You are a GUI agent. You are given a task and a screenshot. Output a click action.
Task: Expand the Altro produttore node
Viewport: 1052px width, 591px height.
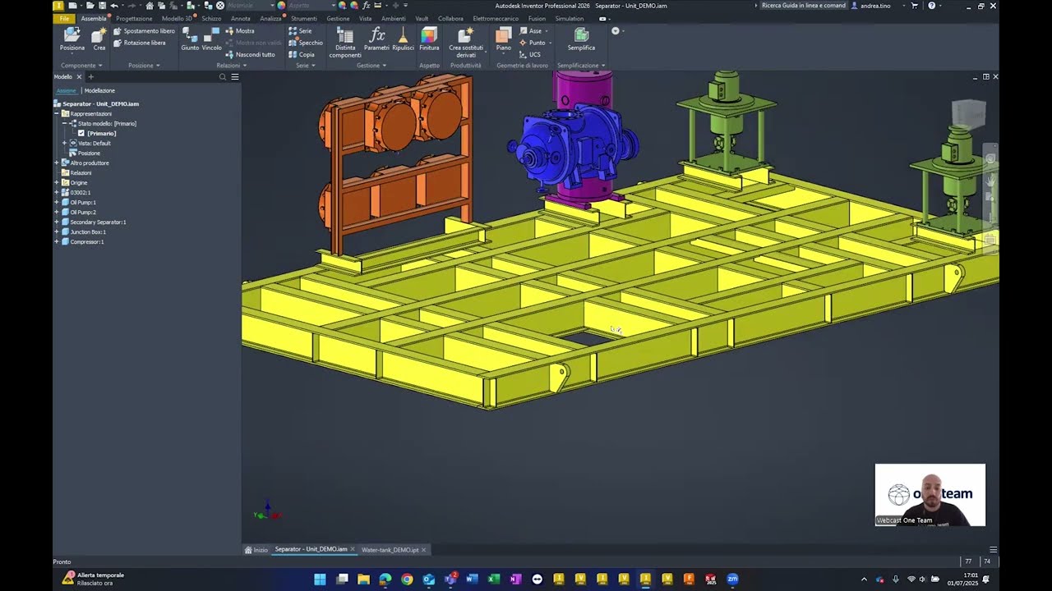(x=57, y=163)
